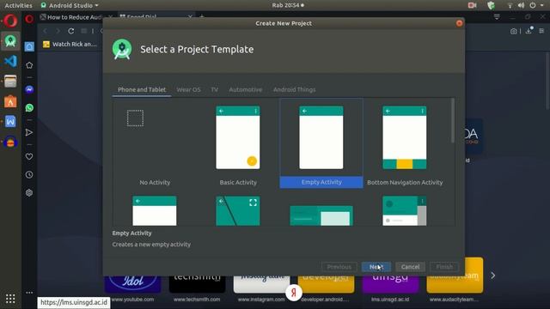Screen dimensions: 550x309
Task: Open Messenger in the Opera sidebar
Action: [x=29, y=89]
